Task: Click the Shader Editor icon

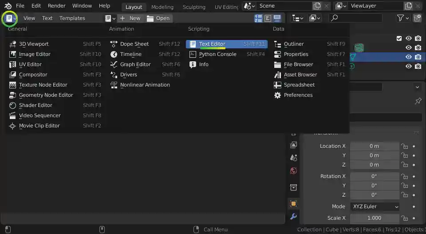Action: tap(12, 105)
